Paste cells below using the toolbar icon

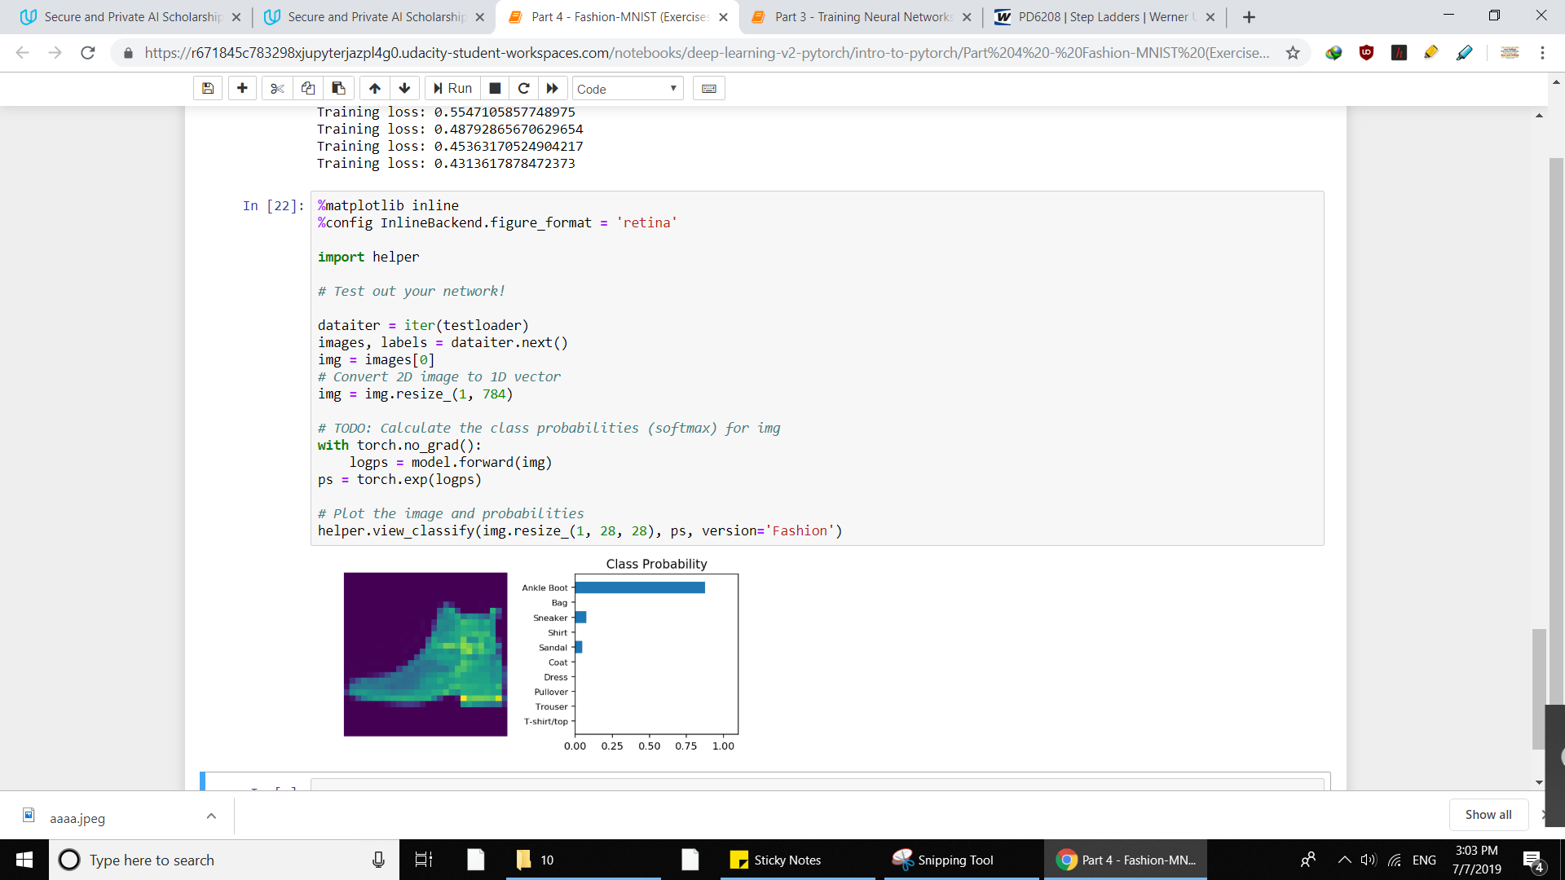click(x=338, y=89)
